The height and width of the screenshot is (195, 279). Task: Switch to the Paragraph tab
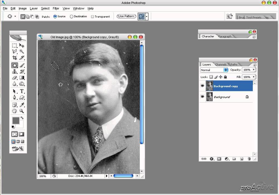tap(225, 36)
